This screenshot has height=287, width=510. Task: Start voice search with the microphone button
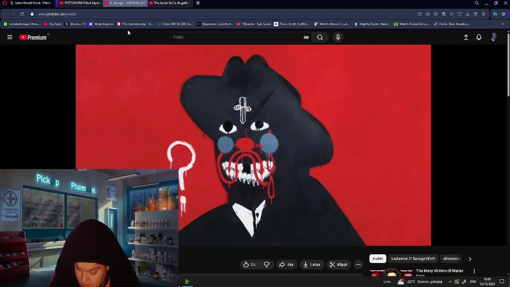[338, 37]
